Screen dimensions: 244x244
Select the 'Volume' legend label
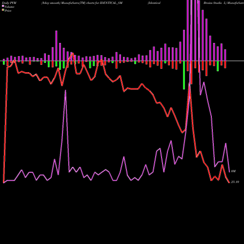point(9,7)
